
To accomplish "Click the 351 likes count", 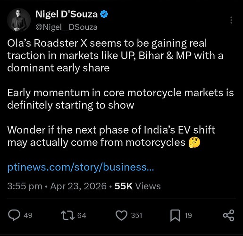I will tap(136, 215).
